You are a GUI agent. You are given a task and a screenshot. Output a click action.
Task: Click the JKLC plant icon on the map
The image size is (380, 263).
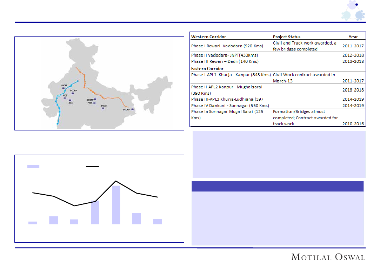click(x=71, y=100)
